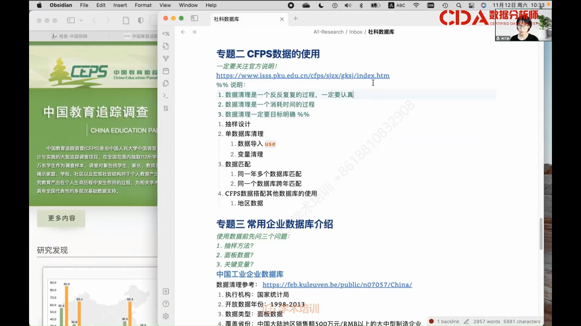Open the browser sidebar dropdown chevron
581x326 pixels.
coord(81,20)
